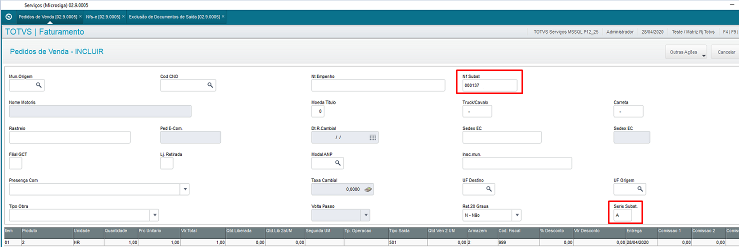Click the 28/04/2020 date in header bar
739x247 pixels.
(652, 31)
